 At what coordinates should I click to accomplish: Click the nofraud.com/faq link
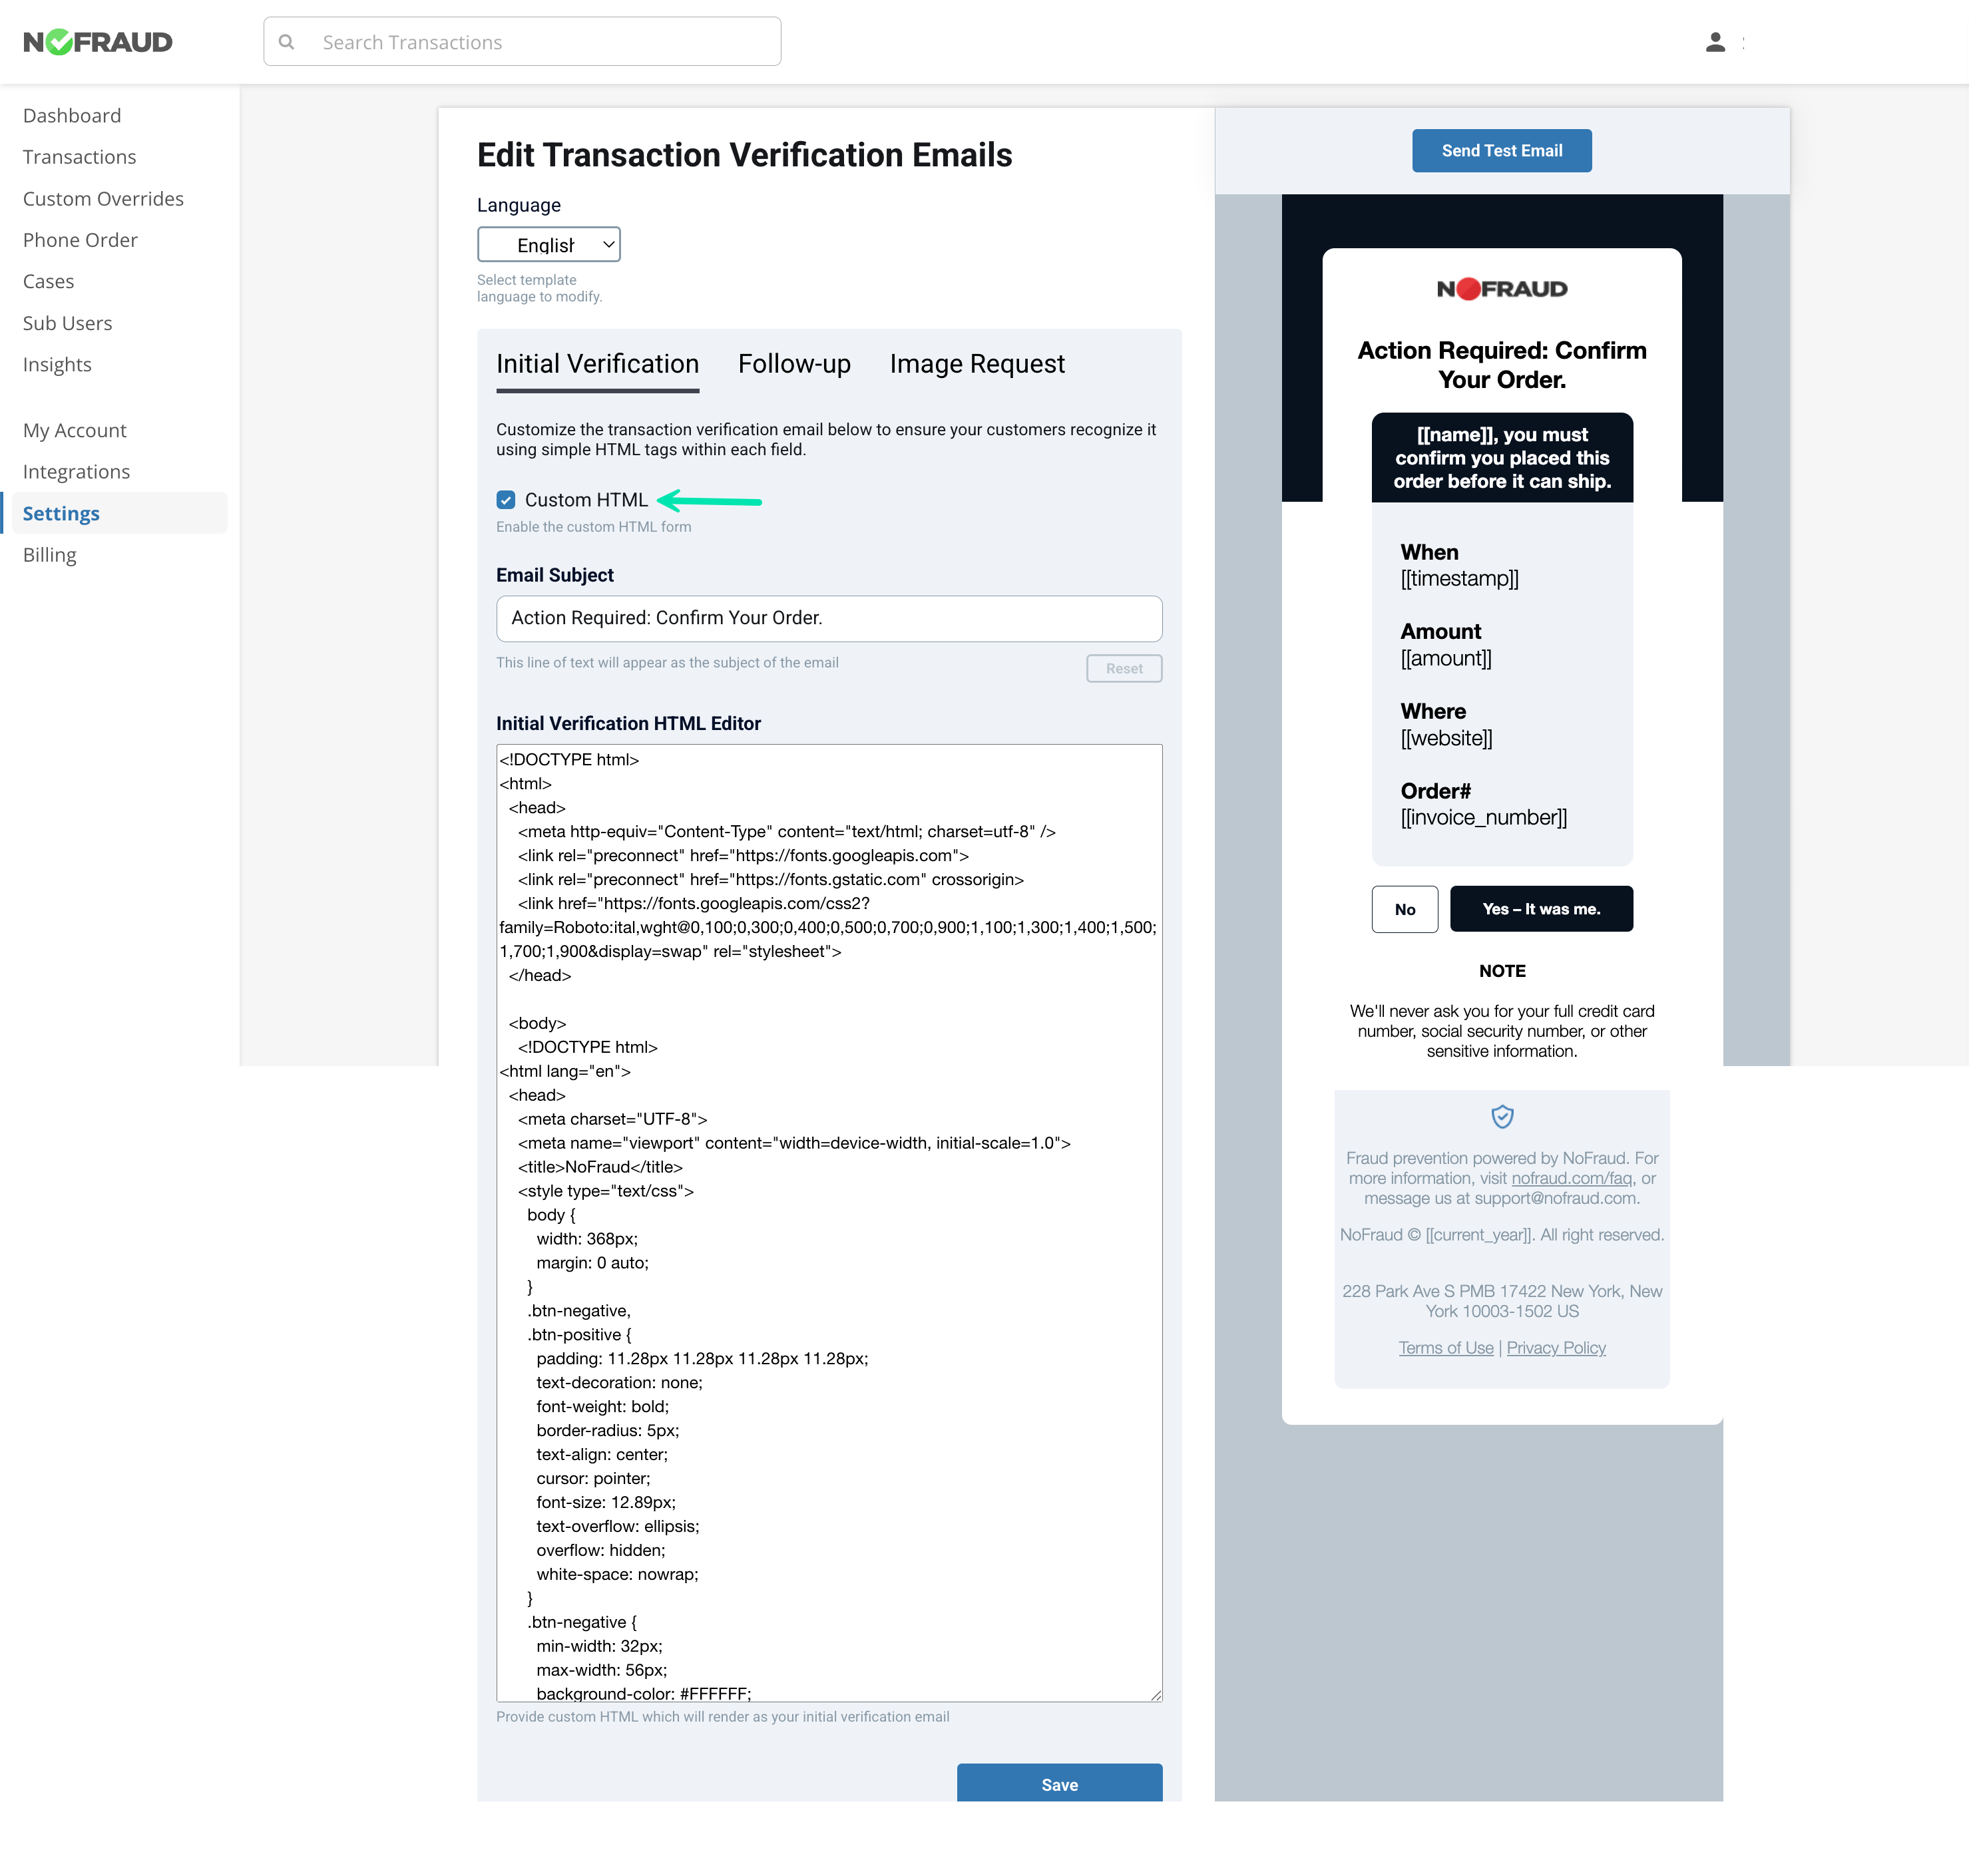(1572, 1178)
